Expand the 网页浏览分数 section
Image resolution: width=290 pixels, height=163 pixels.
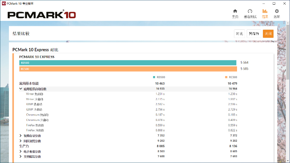(x=20, y=141)
